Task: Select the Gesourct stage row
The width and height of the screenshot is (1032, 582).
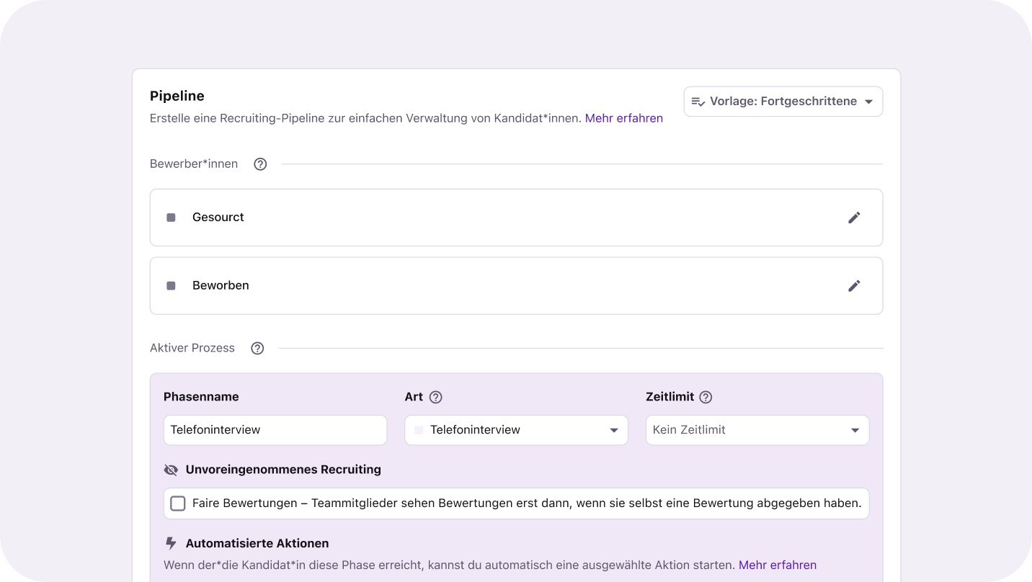Action: point(504,218)
